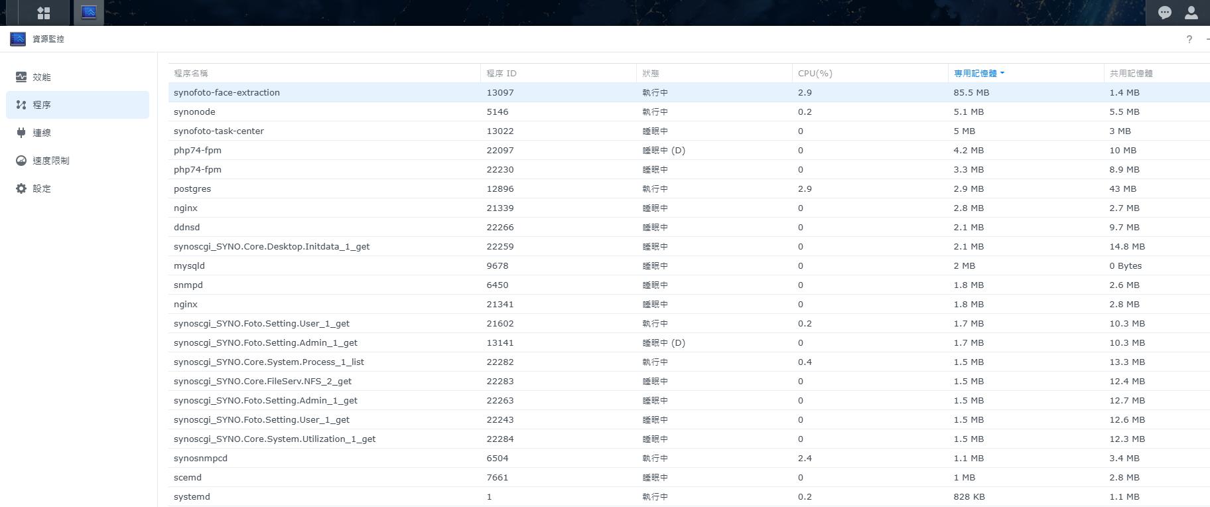
Task: Sort by 程序名稱 column header
Action: [x=324, y=73]
